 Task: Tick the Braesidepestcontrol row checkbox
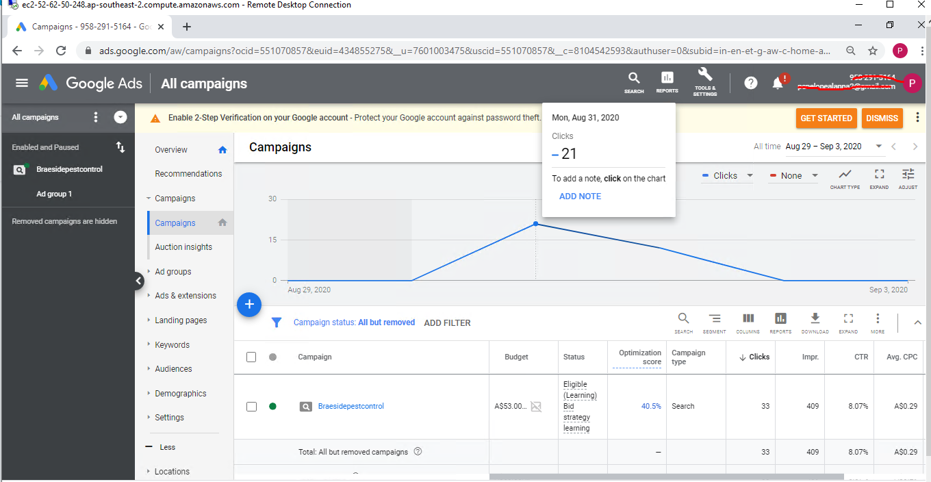pyautogui.click(x=251, y=407)
